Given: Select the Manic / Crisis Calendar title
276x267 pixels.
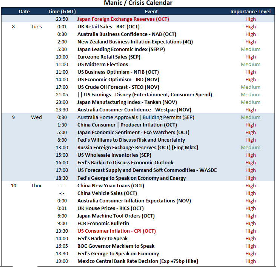Looking at the screenshot, I should 138,3.
